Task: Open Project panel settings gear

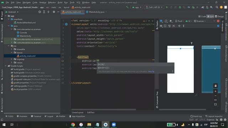Action: pyautogui.click(x=54, y=12)
